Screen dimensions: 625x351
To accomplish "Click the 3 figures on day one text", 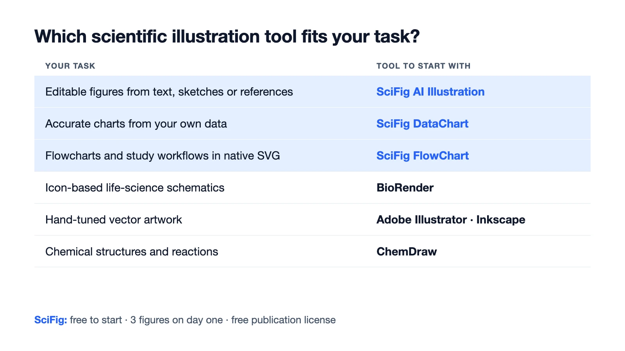I will pos(177,320).
